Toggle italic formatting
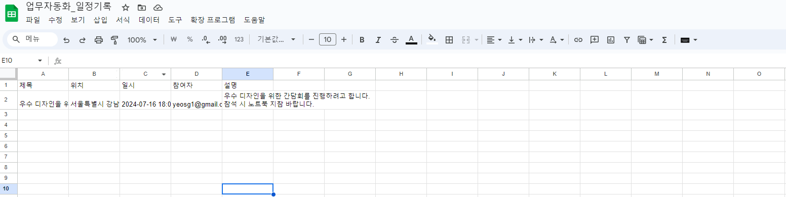 point(378,39)
